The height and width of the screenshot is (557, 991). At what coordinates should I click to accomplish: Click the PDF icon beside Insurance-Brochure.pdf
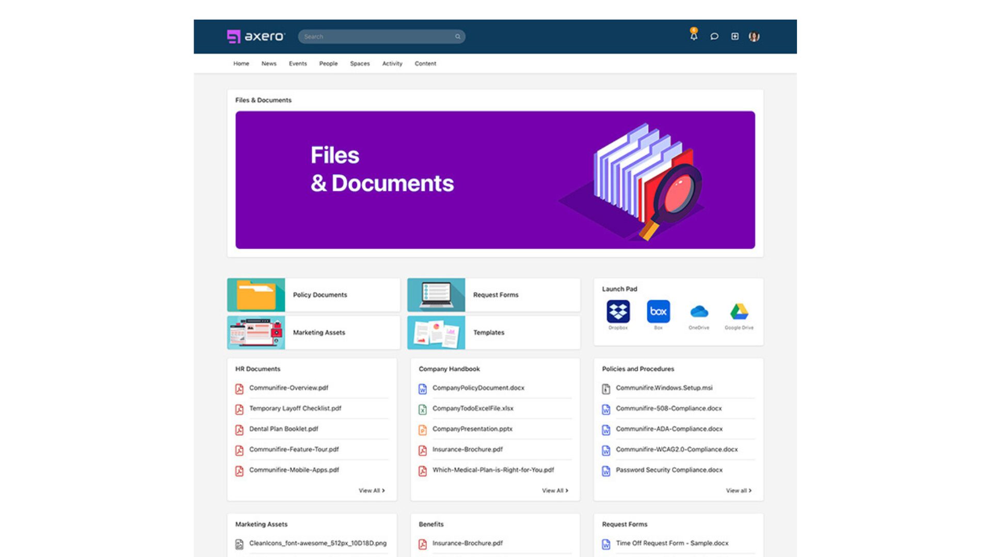(x=422, y=449)
